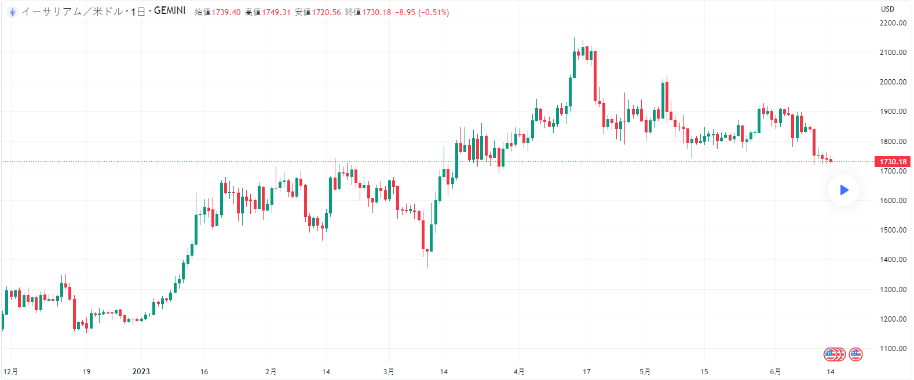This screenshot has width=914, height=380.
Task: Open the stacked US flag economic events
Action: [x=834, y=354]
